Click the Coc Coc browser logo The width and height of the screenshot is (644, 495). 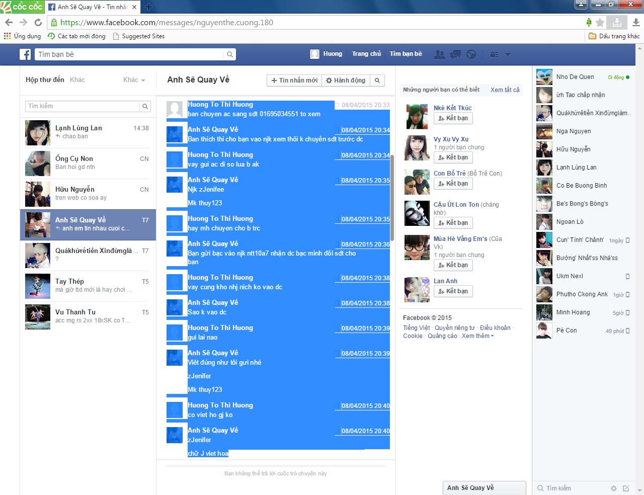coord(22,7)
